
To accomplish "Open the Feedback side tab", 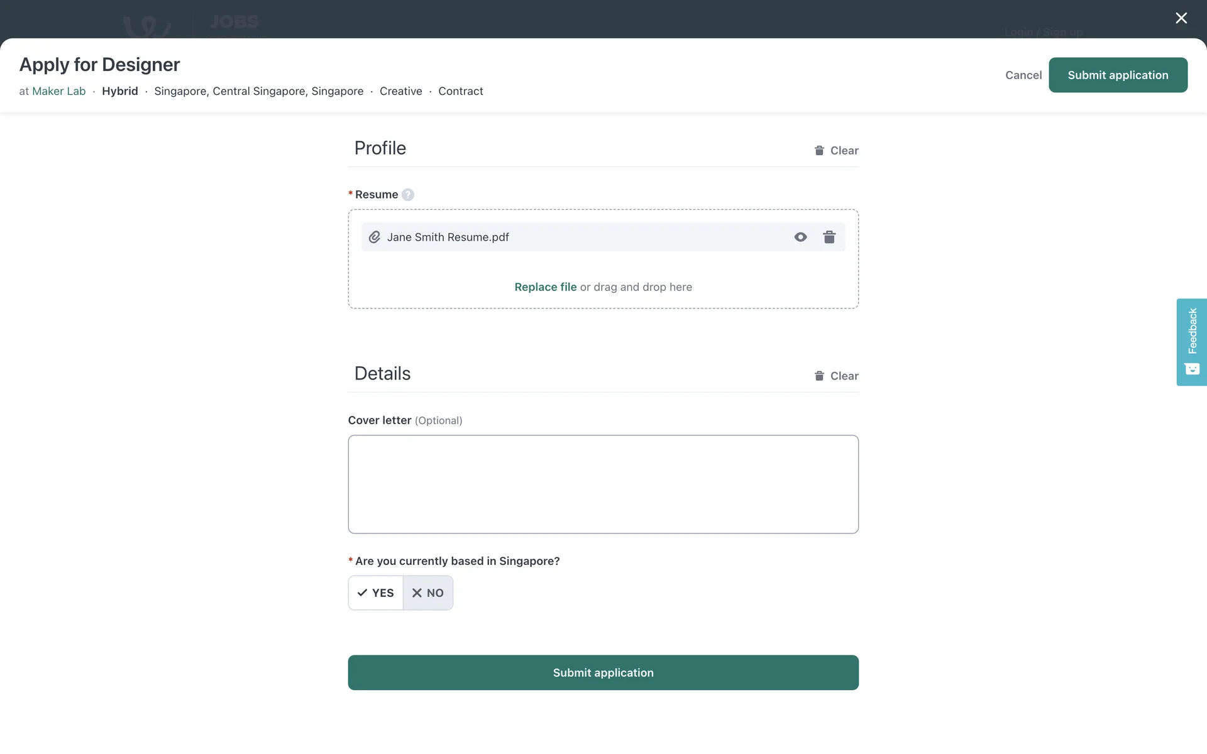I will click(x=1192, y=331).
